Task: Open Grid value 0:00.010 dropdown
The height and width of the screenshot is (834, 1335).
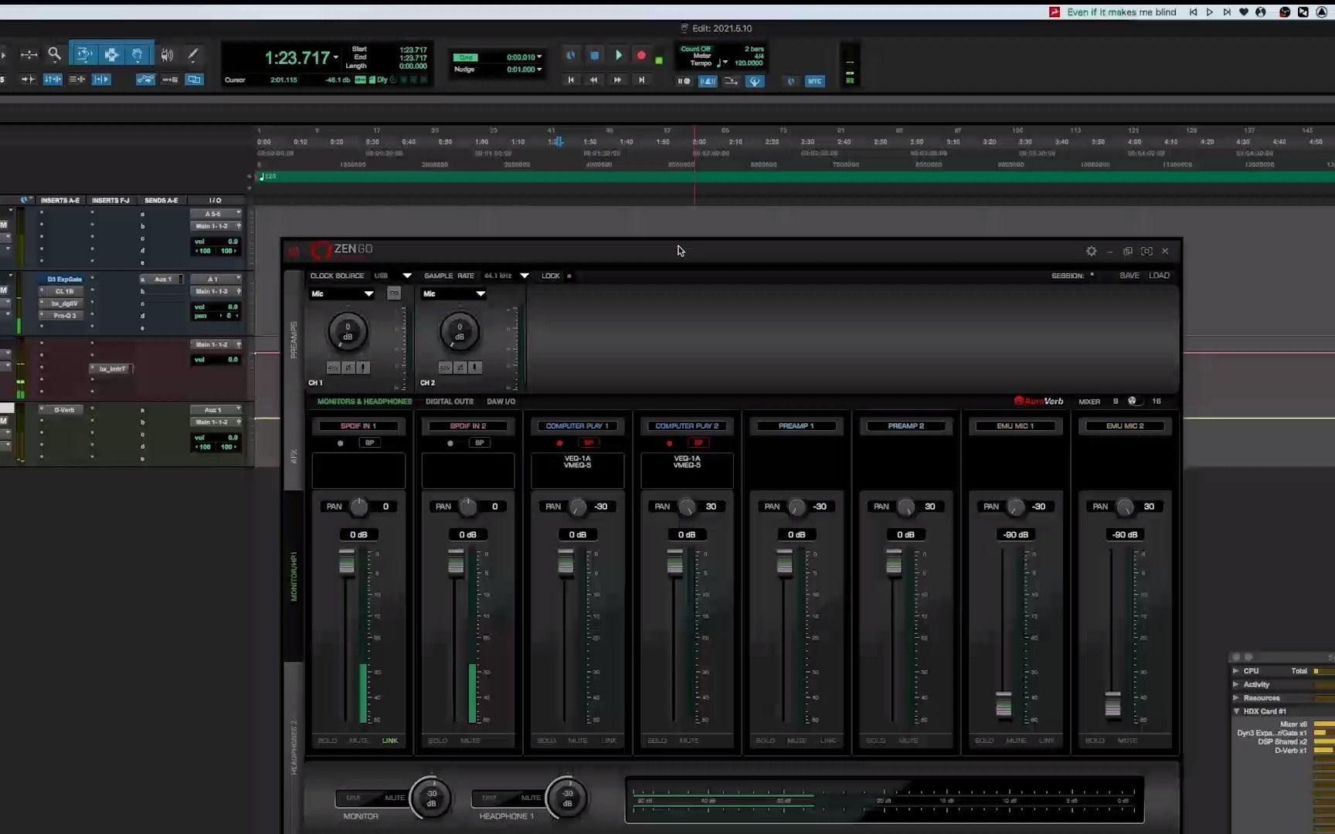Action: click(x=539, y=57)
